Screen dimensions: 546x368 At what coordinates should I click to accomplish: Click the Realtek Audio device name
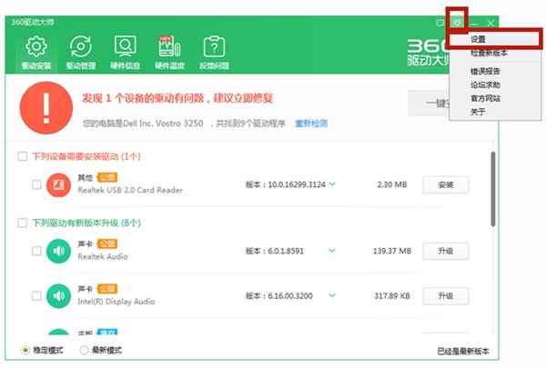point(103,257)
